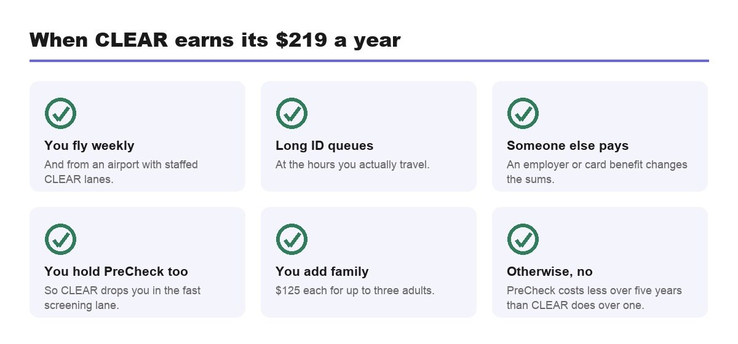The height and width of the screenshot is (344, 738).
Task: Click the PreCheck costs less over five years text
Action: click(x=594, y=298)
